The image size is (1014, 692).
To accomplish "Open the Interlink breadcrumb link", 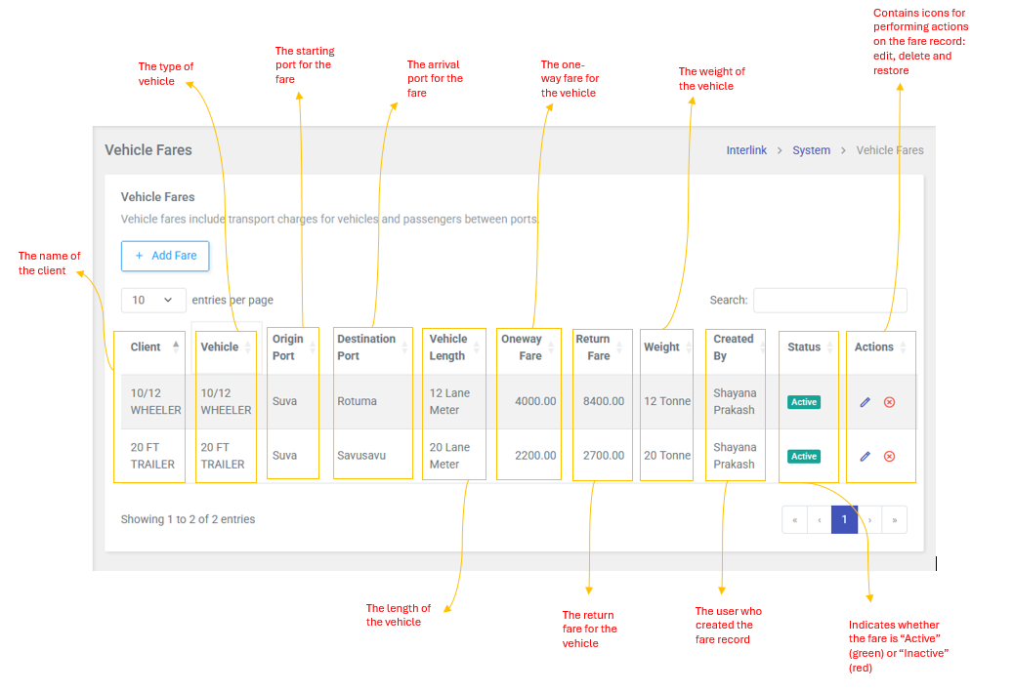I will [x=746, y=150].
